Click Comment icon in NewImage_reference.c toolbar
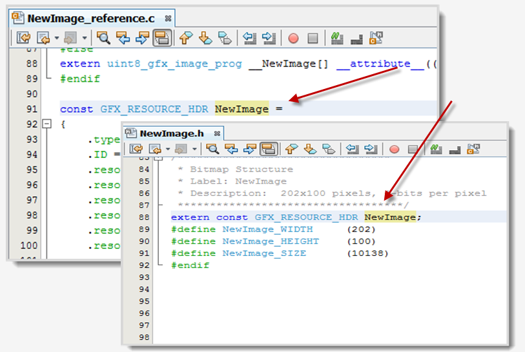Viewport: 525px width, 352px height. point(336,38)
